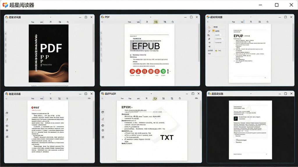Click the first text tab in the EFPUB window toolbar

pyautogui.click(x=130, y=22)
